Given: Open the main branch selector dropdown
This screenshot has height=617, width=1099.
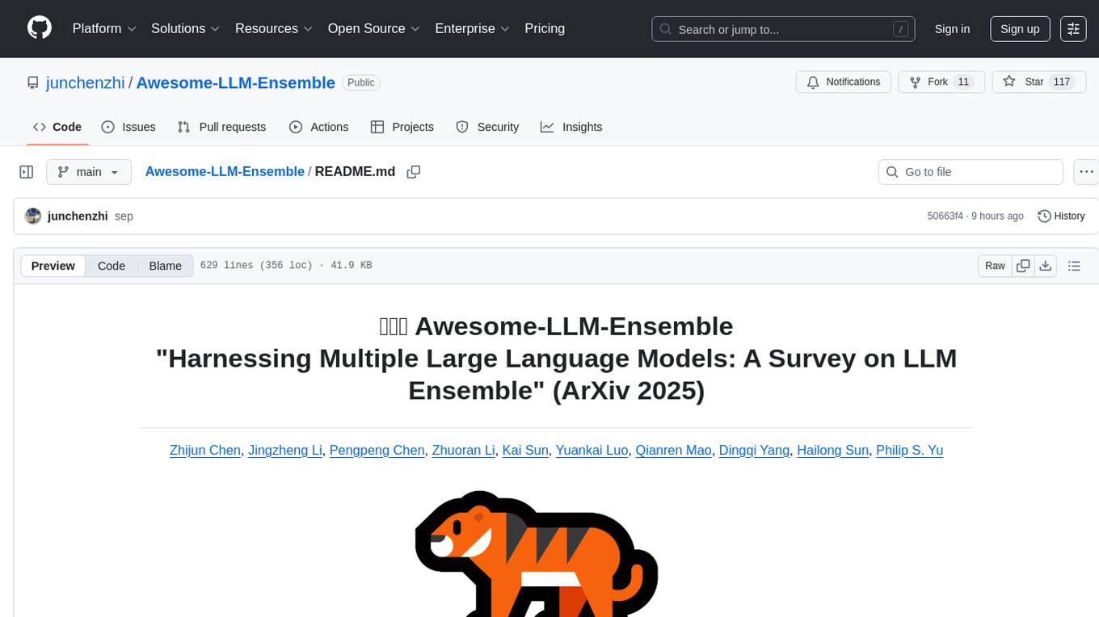Looking at the screenshot, I should [x=88, y=172].
